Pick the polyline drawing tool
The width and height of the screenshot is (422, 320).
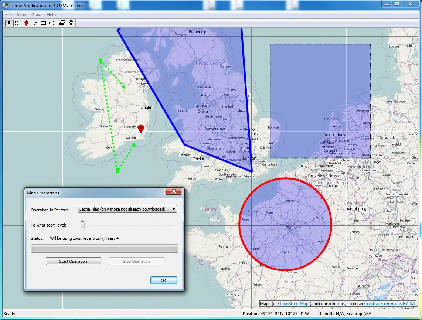tap(35, 23)
